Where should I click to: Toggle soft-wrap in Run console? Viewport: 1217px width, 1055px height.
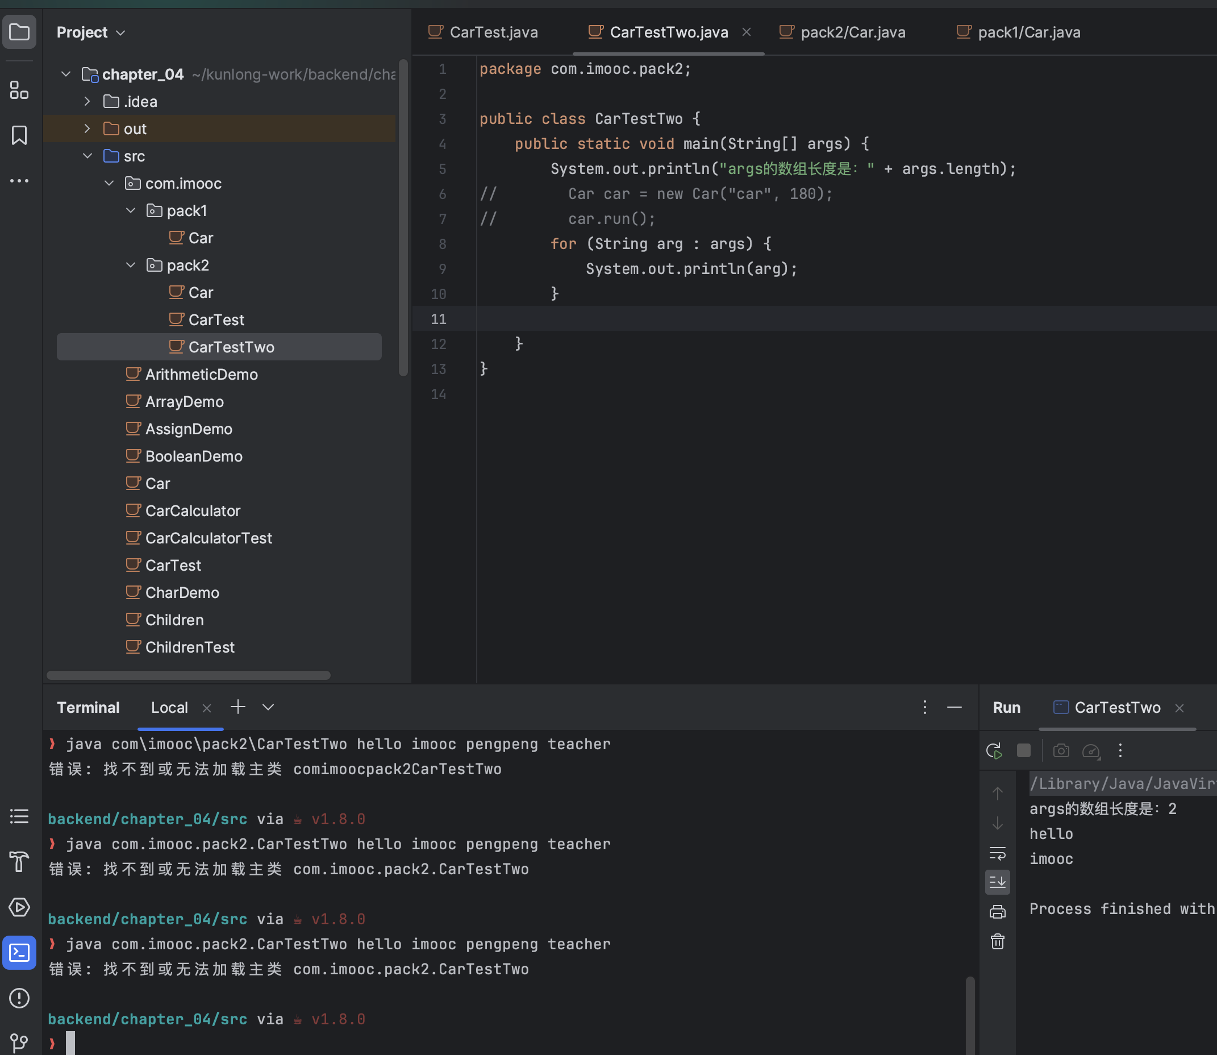tap(998, 853)
